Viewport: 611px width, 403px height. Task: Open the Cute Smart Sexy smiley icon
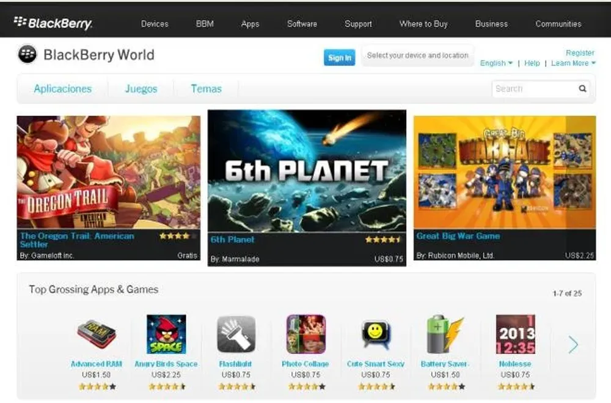pyautogui.click(x=376, y=335)
